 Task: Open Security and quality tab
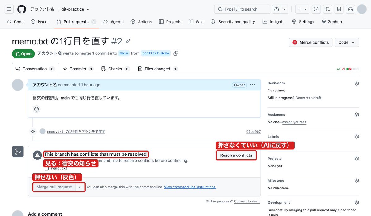(233, 22)
